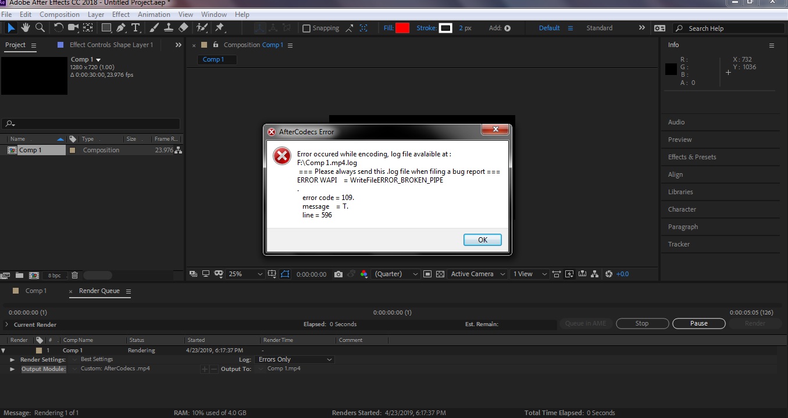Image resolution: width=788 pixels, height=418 pixels.
Task: Click the Best Settings link
Action: tap(97, 359)
